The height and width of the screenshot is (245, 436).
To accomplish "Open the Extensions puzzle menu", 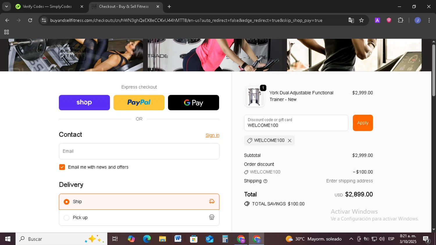I will click(x=401, y=20).
